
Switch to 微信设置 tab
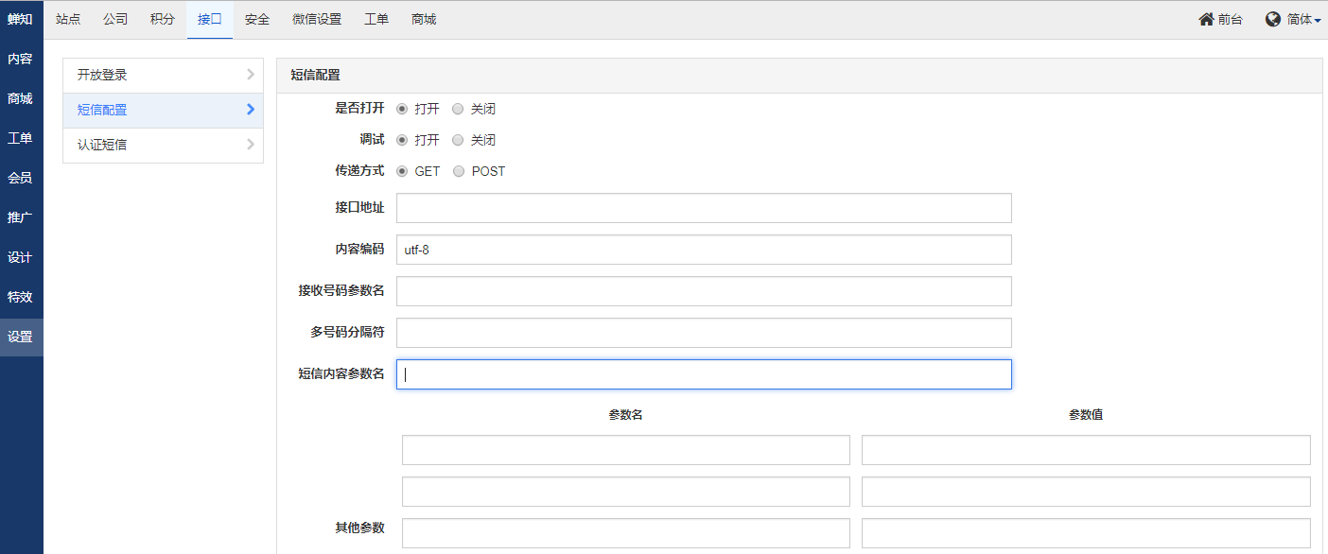[317, 19]
